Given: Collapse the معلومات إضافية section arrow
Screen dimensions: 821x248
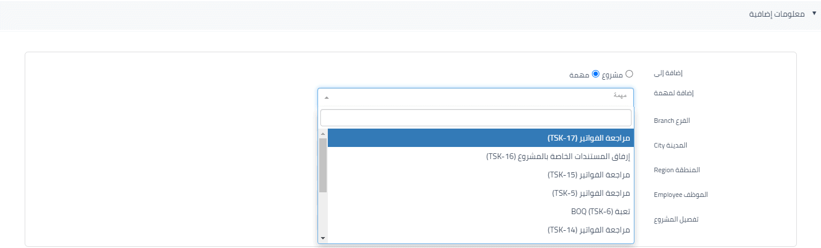Looking at the screenshot, I should click(814, 13).
